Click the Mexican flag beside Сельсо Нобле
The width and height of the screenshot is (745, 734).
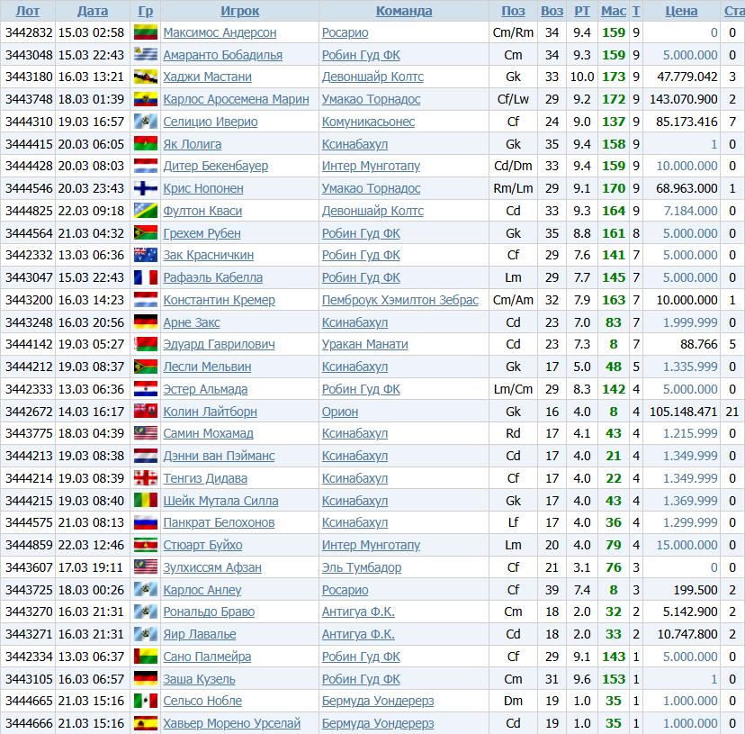coord(146,702)
